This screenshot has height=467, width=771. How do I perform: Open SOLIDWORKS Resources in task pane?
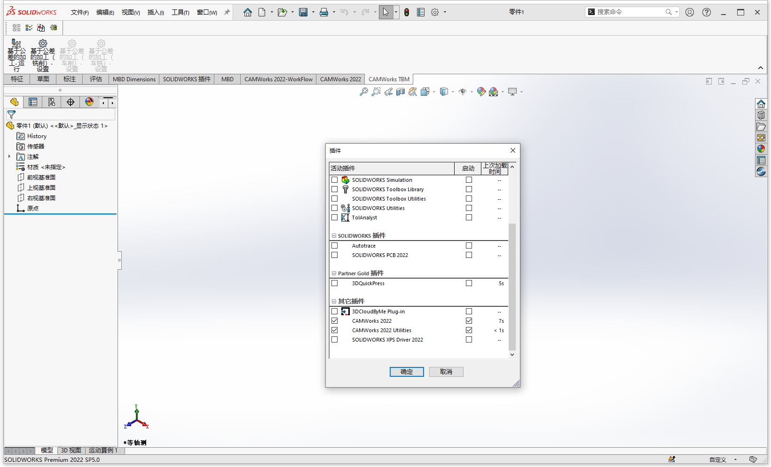pyautogui.click(x=761, y=104)
